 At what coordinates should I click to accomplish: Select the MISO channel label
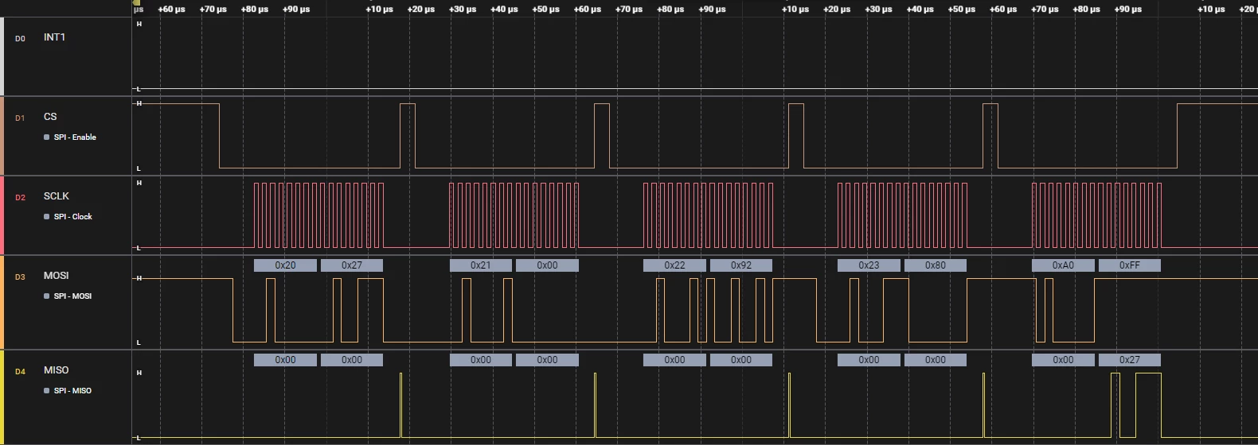56,370
